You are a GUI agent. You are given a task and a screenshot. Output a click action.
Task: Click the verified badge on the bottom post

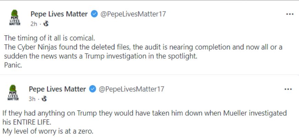pos(92,89)
